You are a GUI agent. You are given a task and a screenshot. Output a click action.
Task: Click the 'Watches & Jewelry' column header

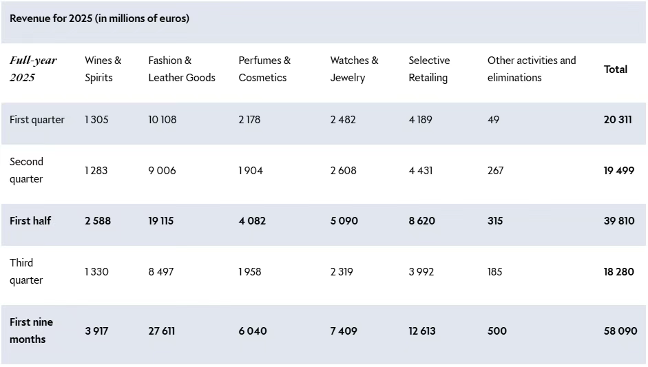(x=354, y=69)
